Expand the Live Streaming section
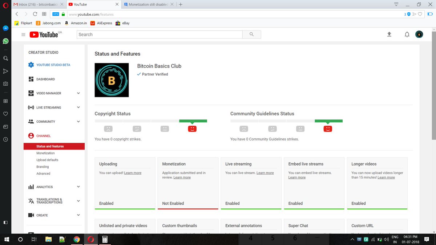This screenshot has height=245, width=436. (x=78, y=107)
